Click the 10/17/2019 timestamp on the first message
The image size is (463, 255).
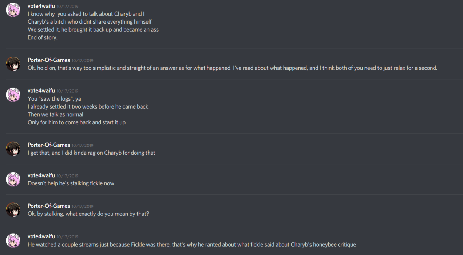pyautogui.click(x=67, y=7)
